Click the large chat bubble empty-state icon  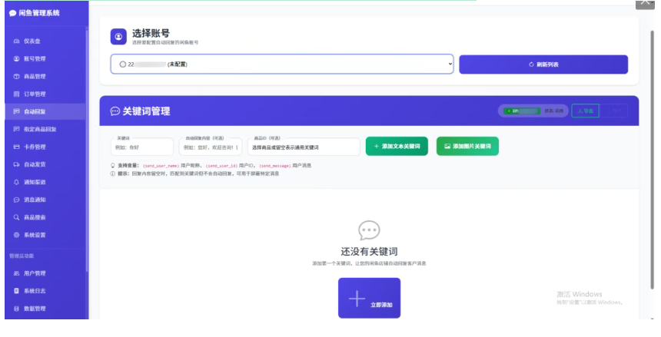[x=369, y=230]
